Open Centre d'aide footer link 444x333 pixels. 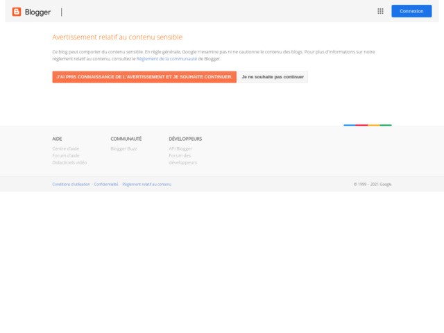pyautogui.click(x=66, y=148)
